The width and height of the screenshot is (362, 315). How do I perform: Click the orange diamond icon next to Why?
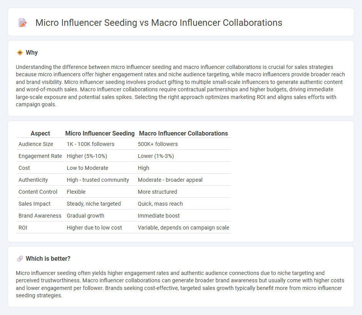coord(20,53)
